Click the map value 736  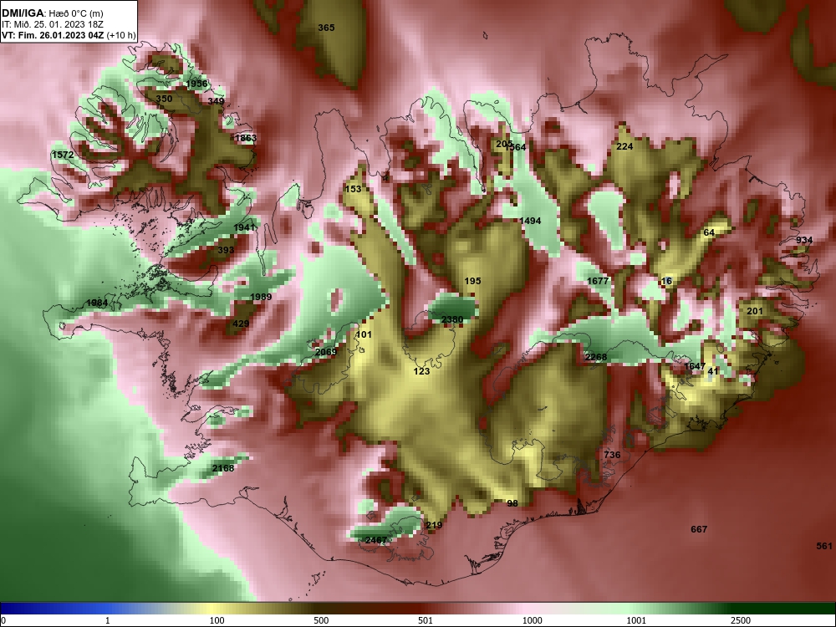coord(612,455)
